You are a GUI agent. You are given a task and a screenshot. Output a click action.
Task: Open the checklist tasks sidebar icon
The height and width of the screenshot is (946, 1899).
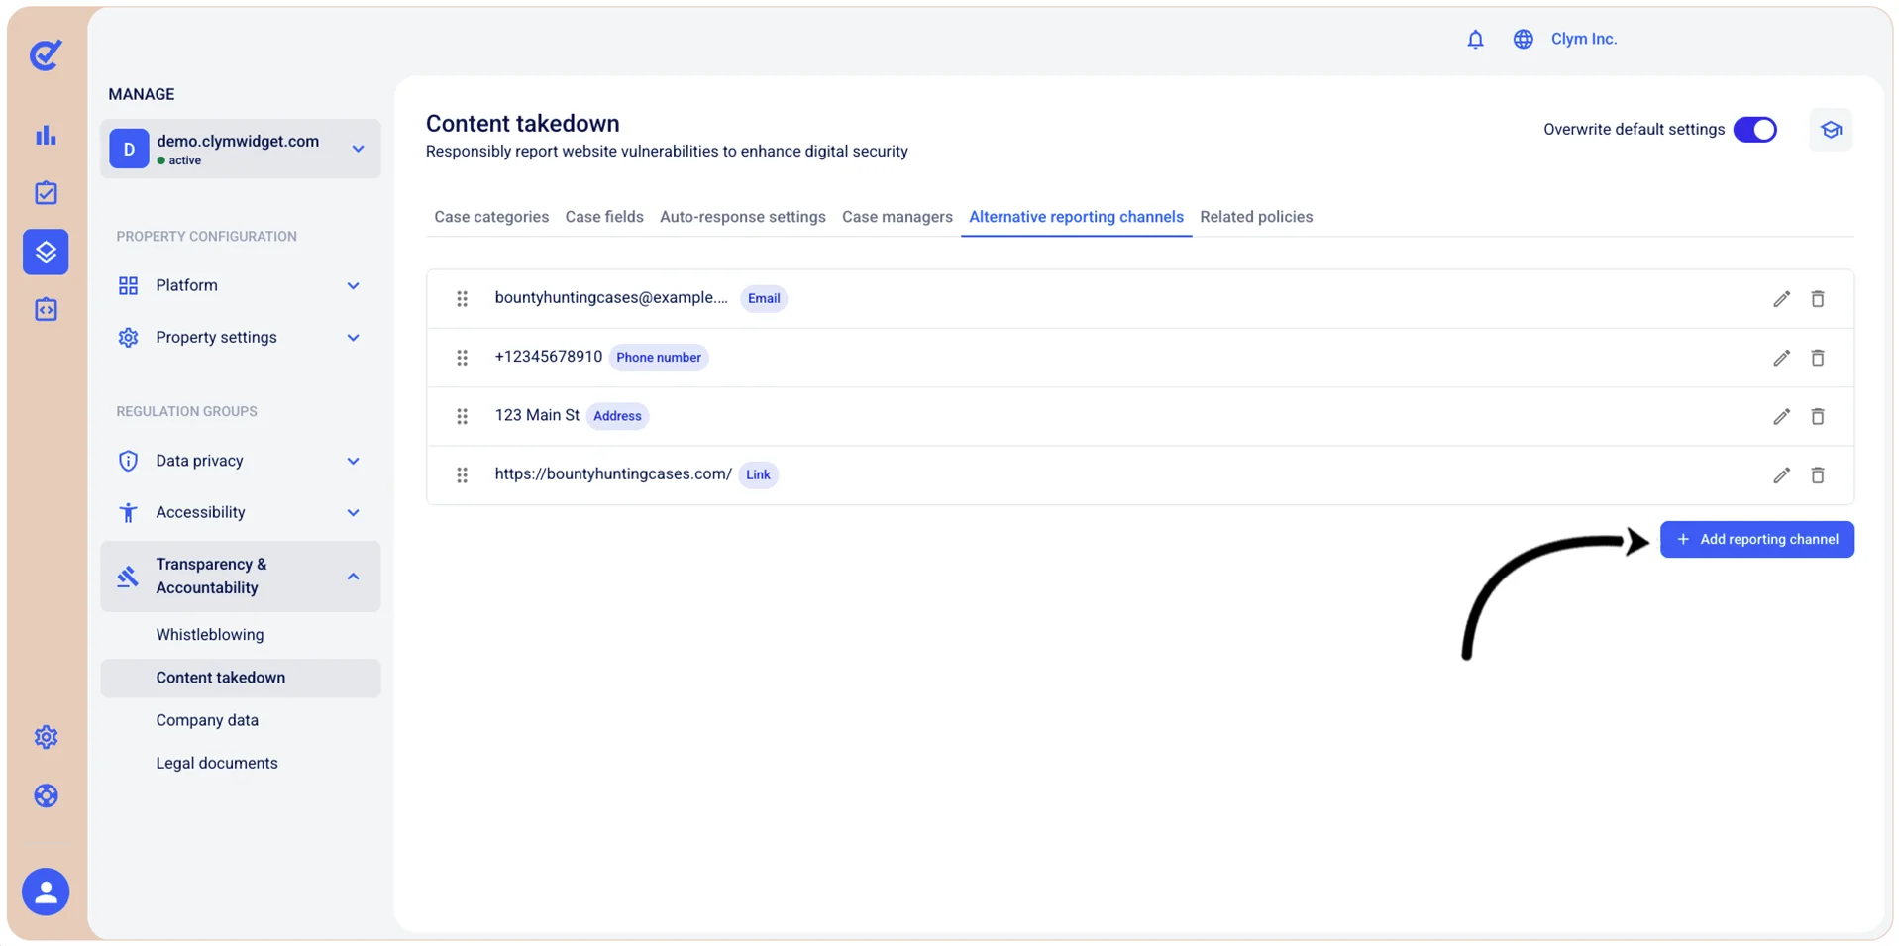tap(46, 193)
